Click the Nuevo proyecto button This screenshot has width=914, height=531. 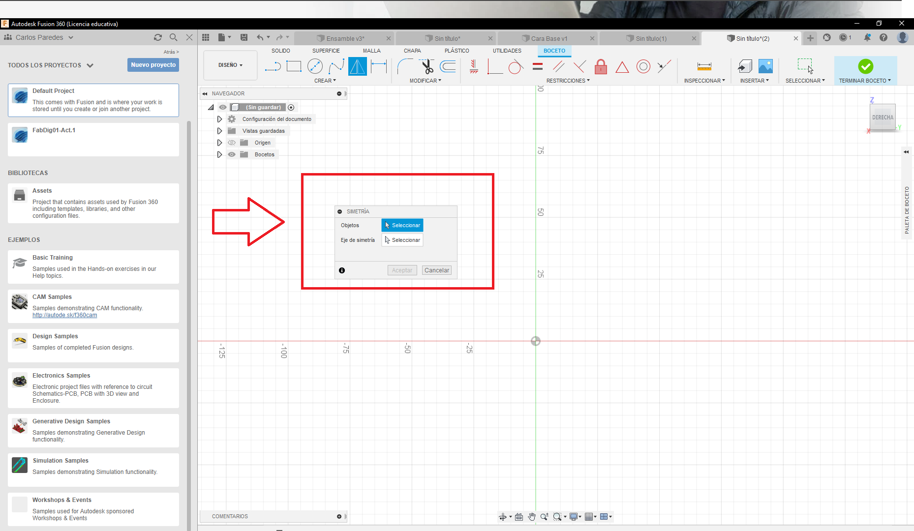(x=153, y=65)
